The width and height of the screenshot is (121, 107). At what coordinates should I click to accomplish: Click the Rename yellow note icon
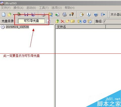pyautogui.click(x=73, y=21)
